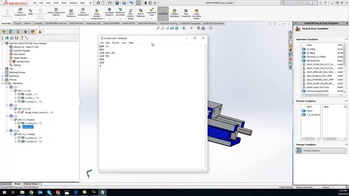Image resolution: width=349 pixels, height=196 pixels.
Task: Collapse the Operations tree node
Action: click(x=2, y=83)
